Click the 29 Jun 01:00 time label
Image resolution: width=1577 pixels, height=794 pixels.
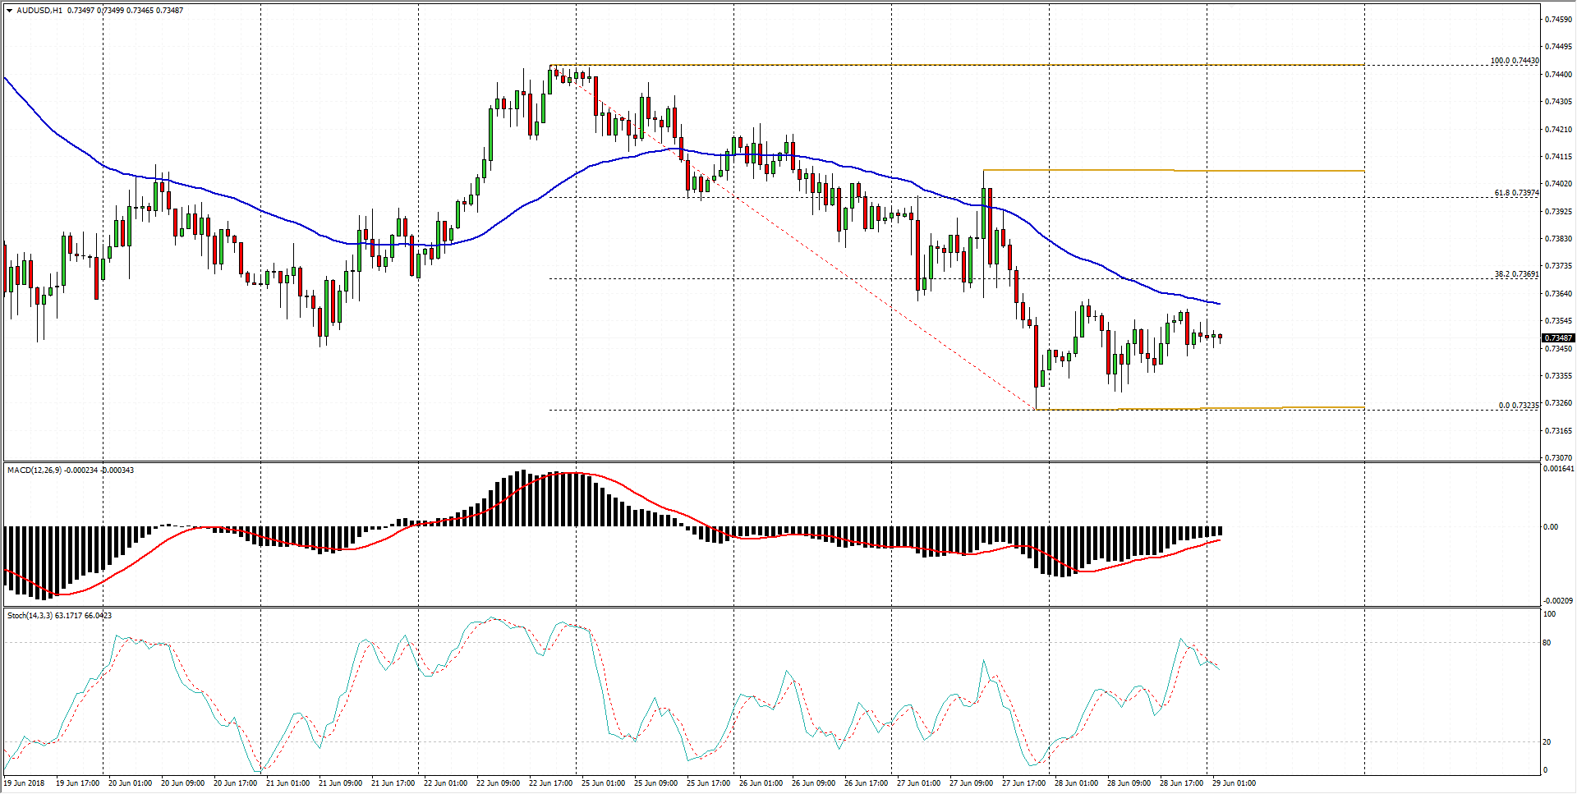(1234, 783)
